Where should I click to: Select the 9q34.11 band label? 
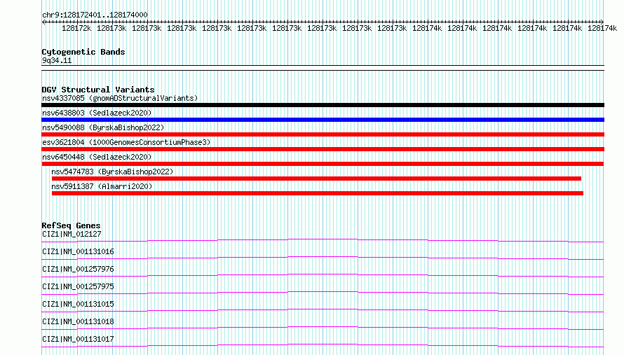[57, 60]
